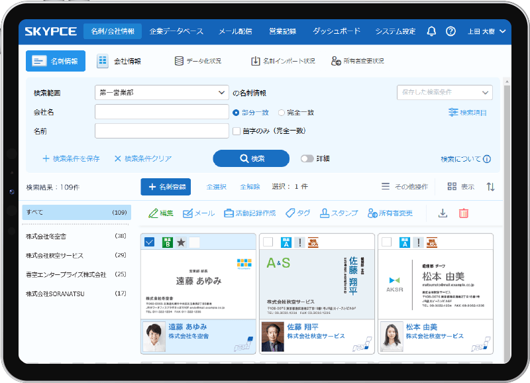Click the メール action in toolbar
Screen dimensions: 530x383
(199, 213)
